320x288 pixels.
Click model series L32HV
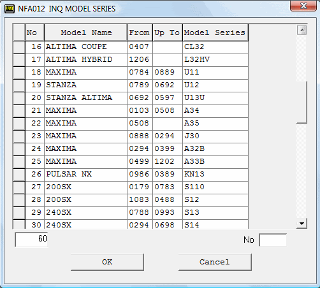pos(215,60)
